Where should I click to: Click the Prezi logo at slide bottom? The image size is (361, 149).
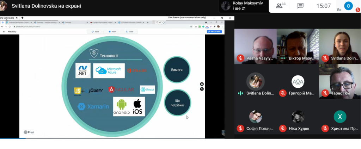coord(29,132)
